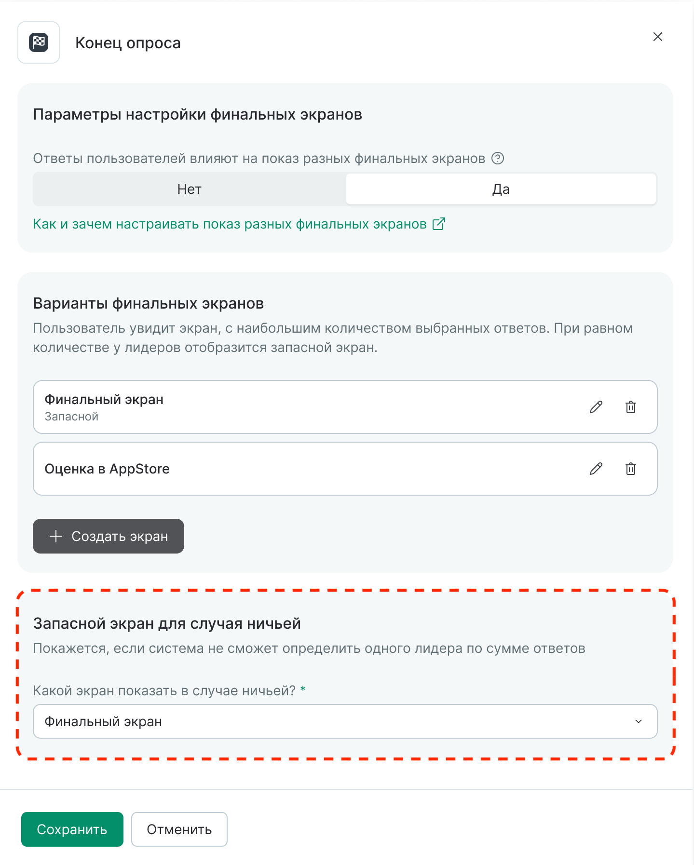Click external link icon next to help link
The width and height of the screenshot is (694, 865).
pos(439,224)
